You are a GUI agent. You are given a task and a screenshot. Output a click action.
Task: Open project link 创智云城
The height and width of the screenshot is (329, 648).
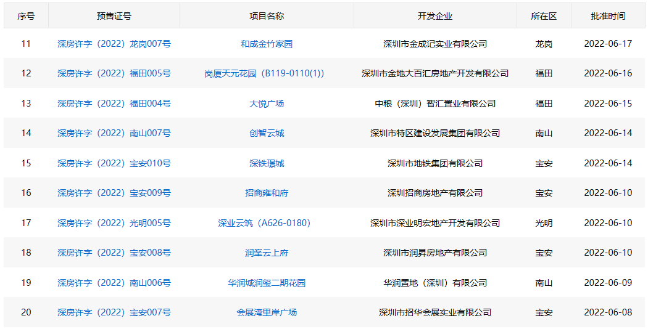267,133
